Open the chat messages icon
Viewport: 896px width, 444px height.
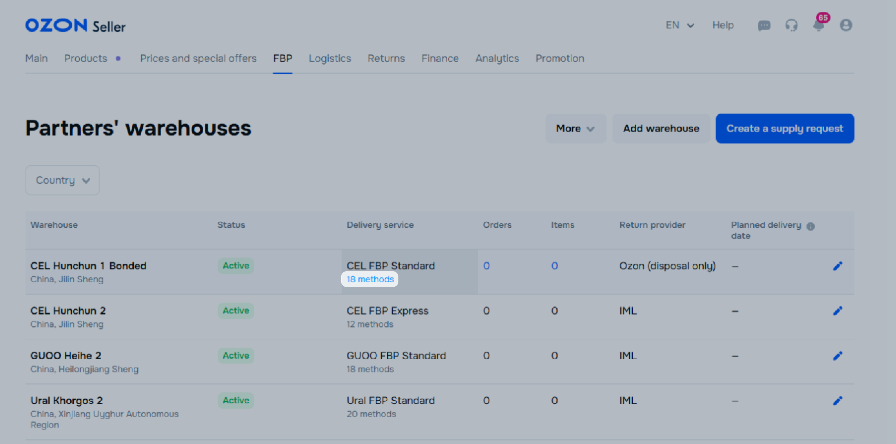click(x=764, y=25)
